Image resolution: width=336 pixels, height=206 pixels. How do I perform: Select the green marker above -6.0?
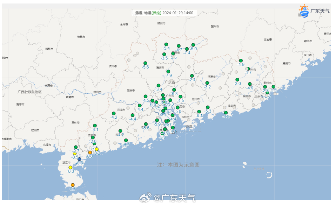(152, 101)
